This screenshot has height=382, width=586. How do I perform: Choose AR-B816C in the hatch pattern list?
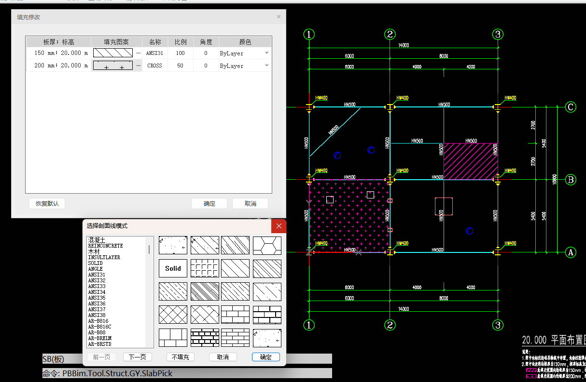point(99,327)
